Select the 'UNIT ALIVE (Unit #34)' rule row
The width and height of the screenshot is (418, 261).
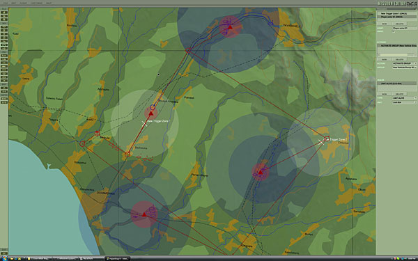[396, 84]
